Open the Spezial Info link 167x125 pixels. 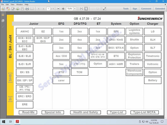pyautogui.click(x=53, y=112)
